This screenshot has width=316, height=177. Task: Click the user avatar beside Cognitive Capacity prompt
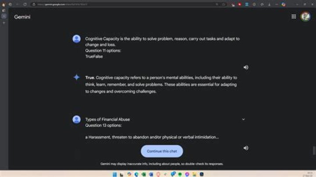76,39
